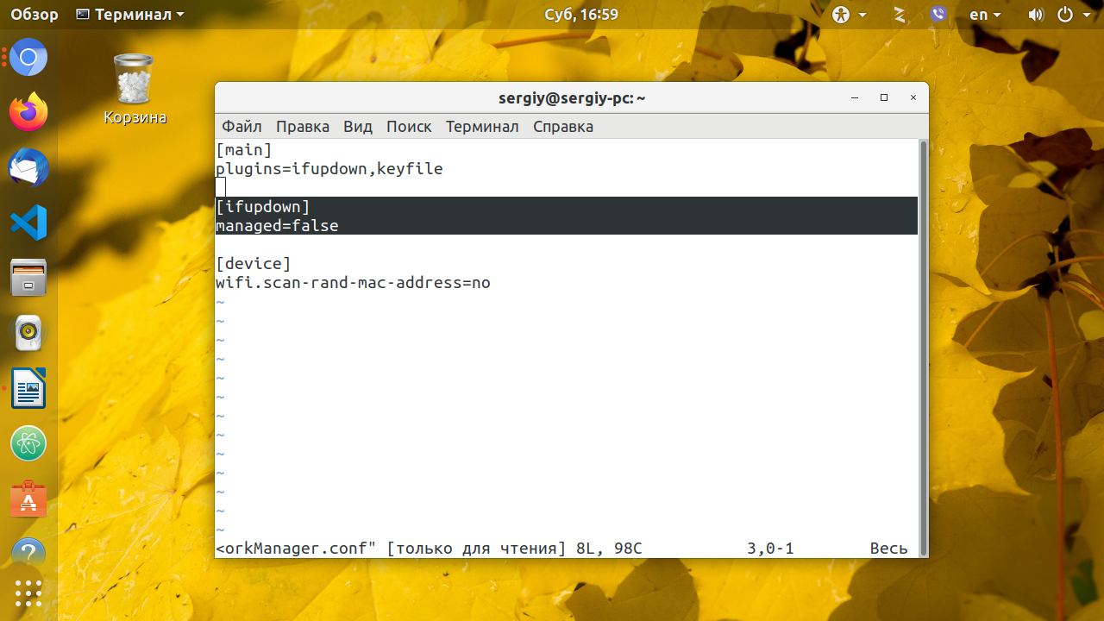Open Ubuntu Software store in dock
The height and width of the screenshot is (621, 1104).
coord(28,499)
